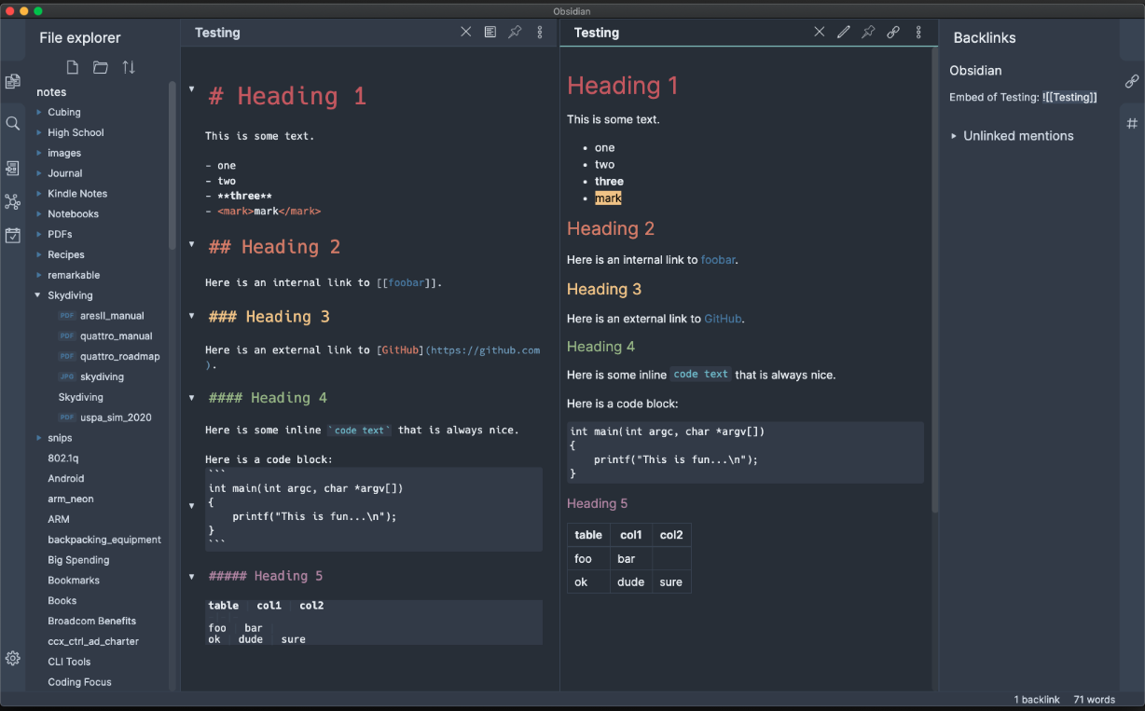
Task: Close the right Testing preview pane
Action: tap(820, 32)
